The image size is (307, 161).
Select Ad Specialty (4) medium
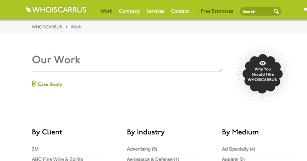(x=238, y=149)
